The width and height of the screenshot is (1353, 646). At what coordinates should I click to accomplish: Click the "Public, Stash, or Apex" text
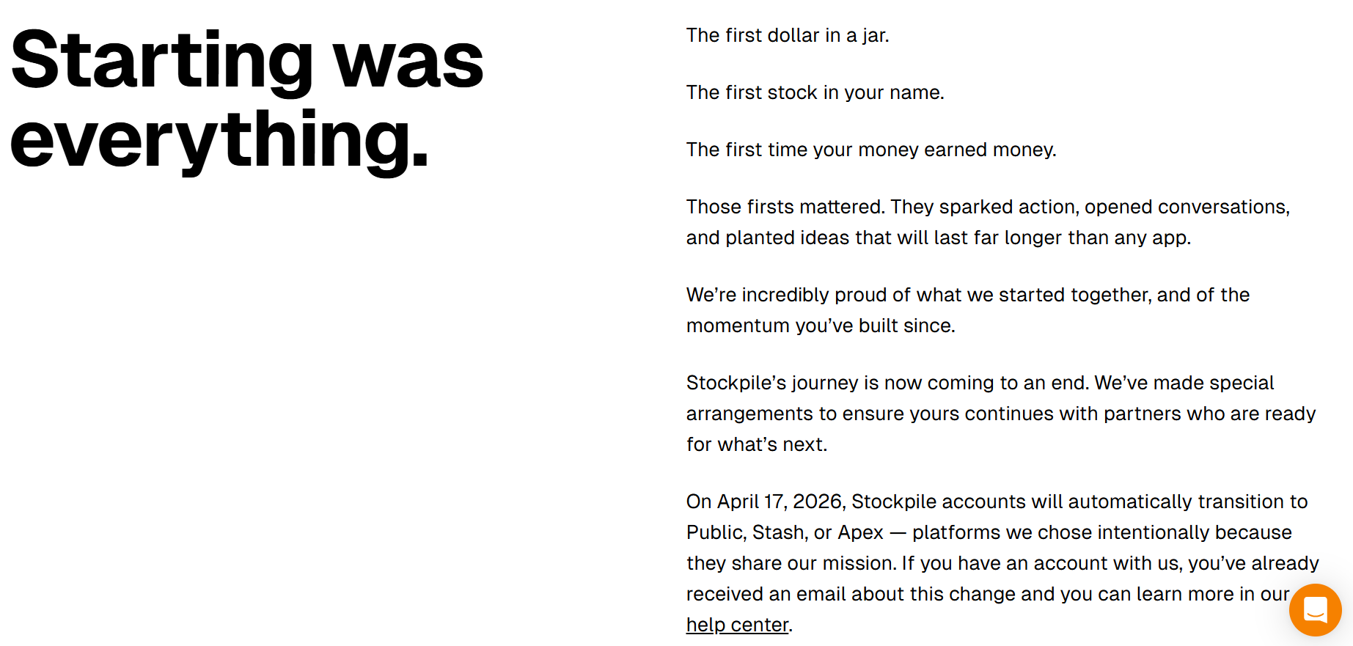pos(785,532)
